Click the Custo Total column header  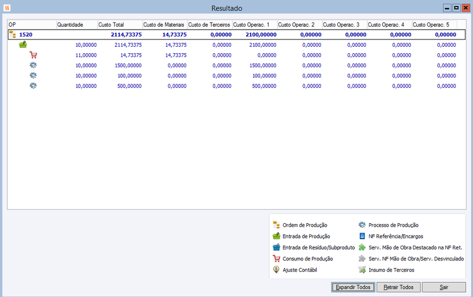point(120,25)
